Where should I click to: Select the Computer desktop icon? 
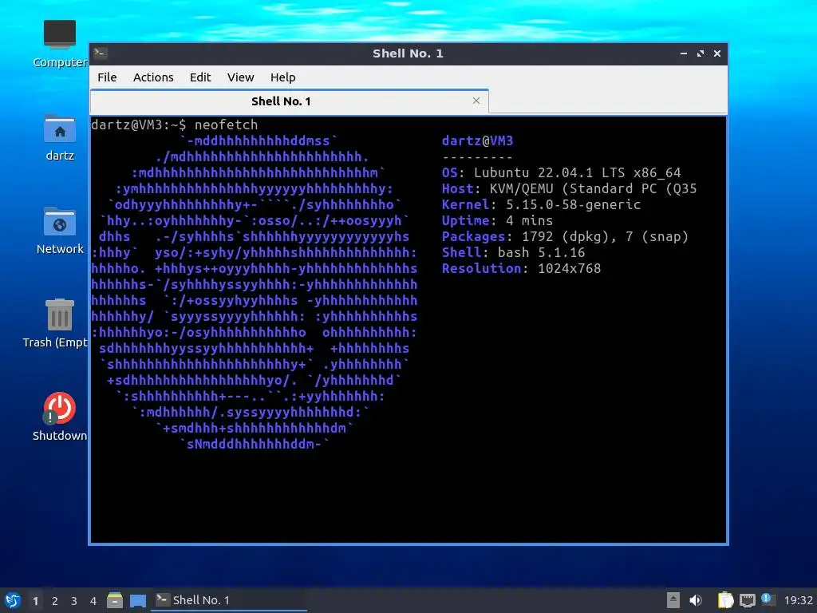tap(59, 44)
